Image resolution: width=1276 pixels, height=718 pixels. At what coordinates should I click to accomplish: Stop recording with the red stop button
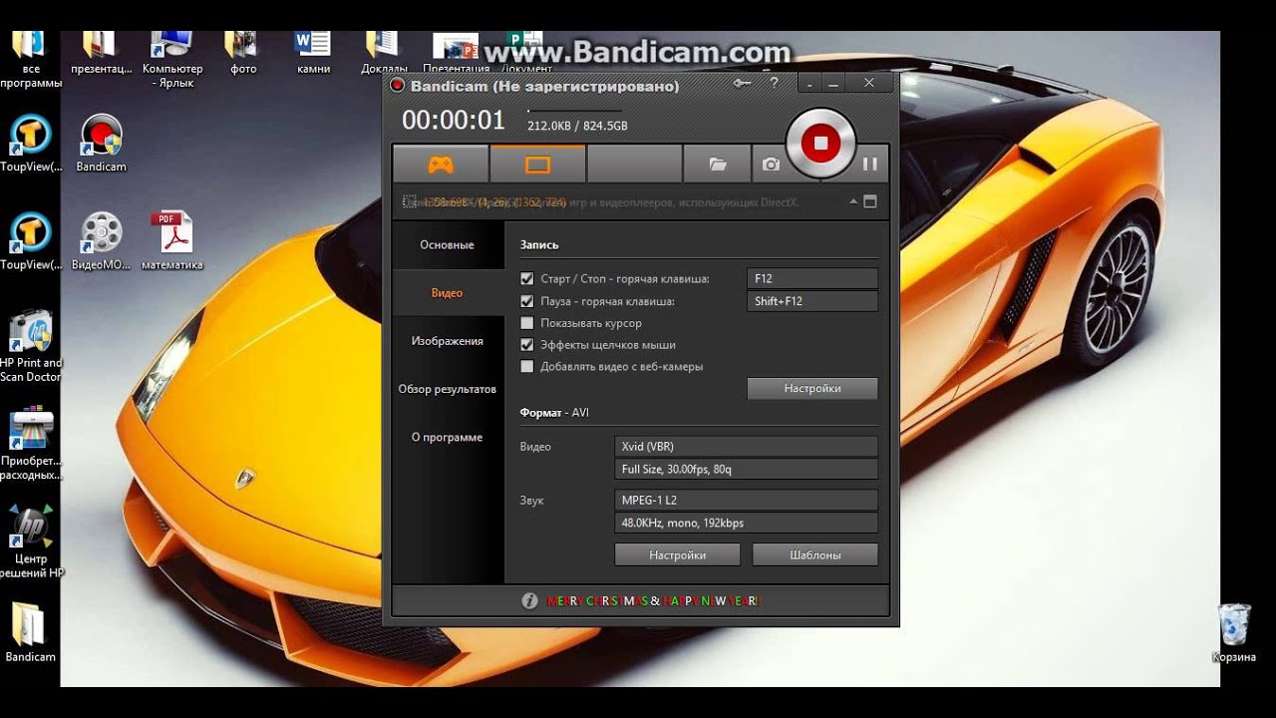pyautogui.click(x=820, y=144)
